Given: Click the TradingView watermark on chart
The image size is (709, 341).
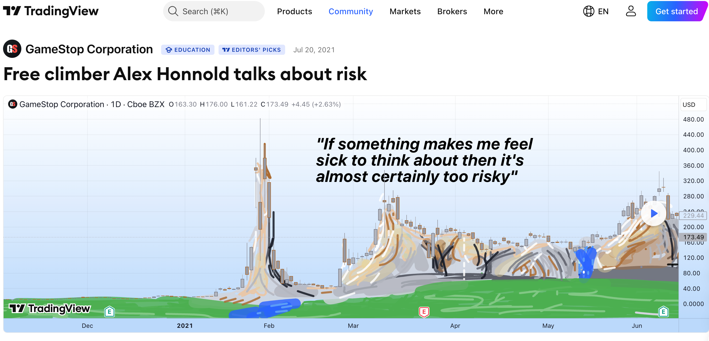Looking at the screenshot, I should [50, 308].
